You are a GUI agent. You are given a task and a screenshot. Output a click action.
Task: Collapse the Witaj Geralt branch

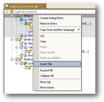tap(12, 16)
